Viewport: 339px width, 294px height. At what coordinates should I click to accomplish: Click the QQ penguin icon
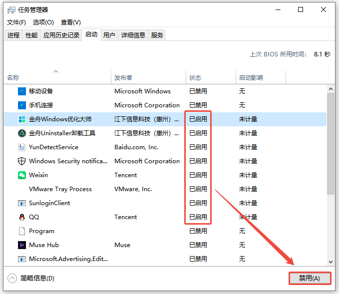click(21, 217)
